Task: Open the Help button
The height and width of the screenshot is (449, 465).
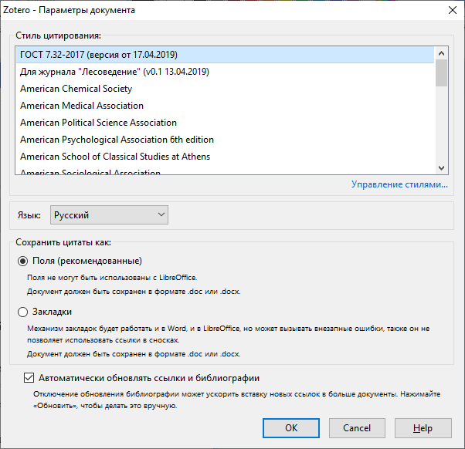Action: point(423,428)
